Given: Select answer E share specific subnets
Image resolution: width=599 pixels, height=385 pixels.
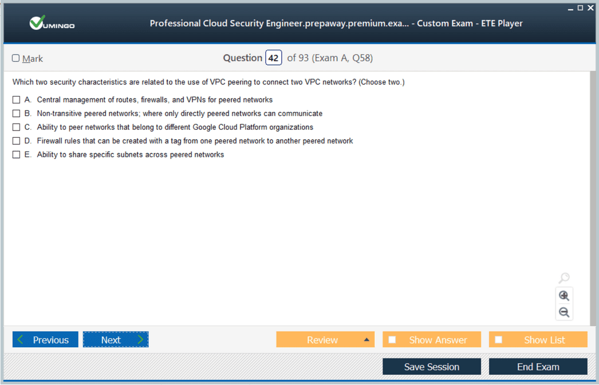Looking at the screenshot, I should [x=16, y=155].
